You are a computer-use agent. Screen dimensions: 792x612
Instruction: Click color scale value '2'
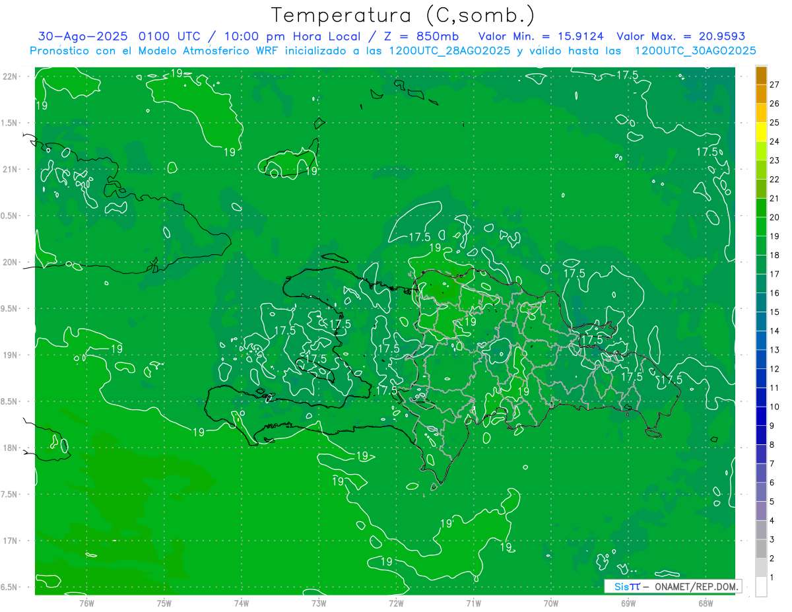(x=772, y=559)
